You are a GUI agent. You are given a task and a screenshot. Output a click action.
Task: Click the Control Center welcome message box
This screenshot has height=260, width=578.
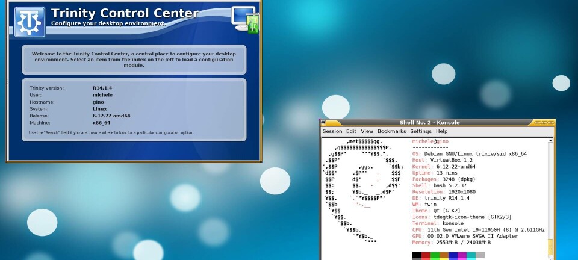[x=134, y=60]
